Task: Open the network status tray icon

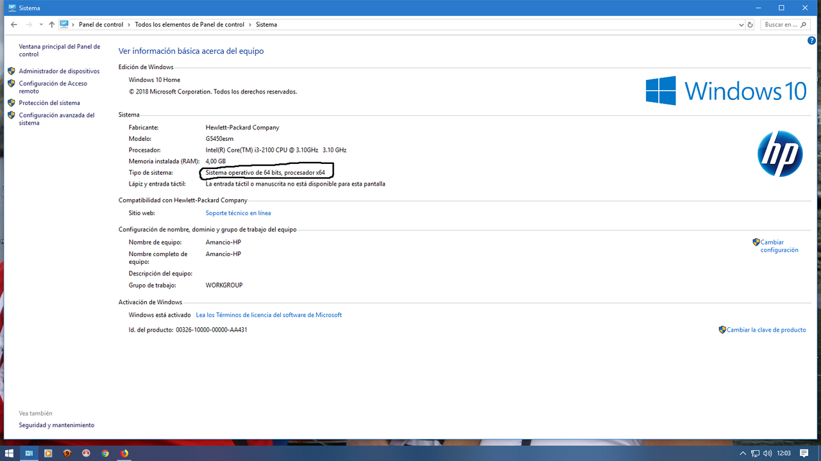Action: (x=756, y=453)
